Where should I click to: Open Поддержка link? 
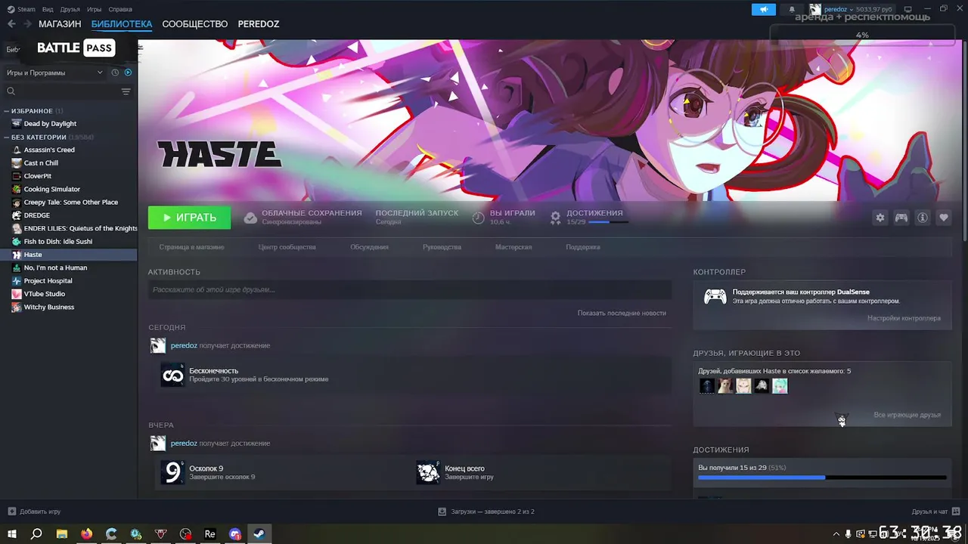click(583, 247)
